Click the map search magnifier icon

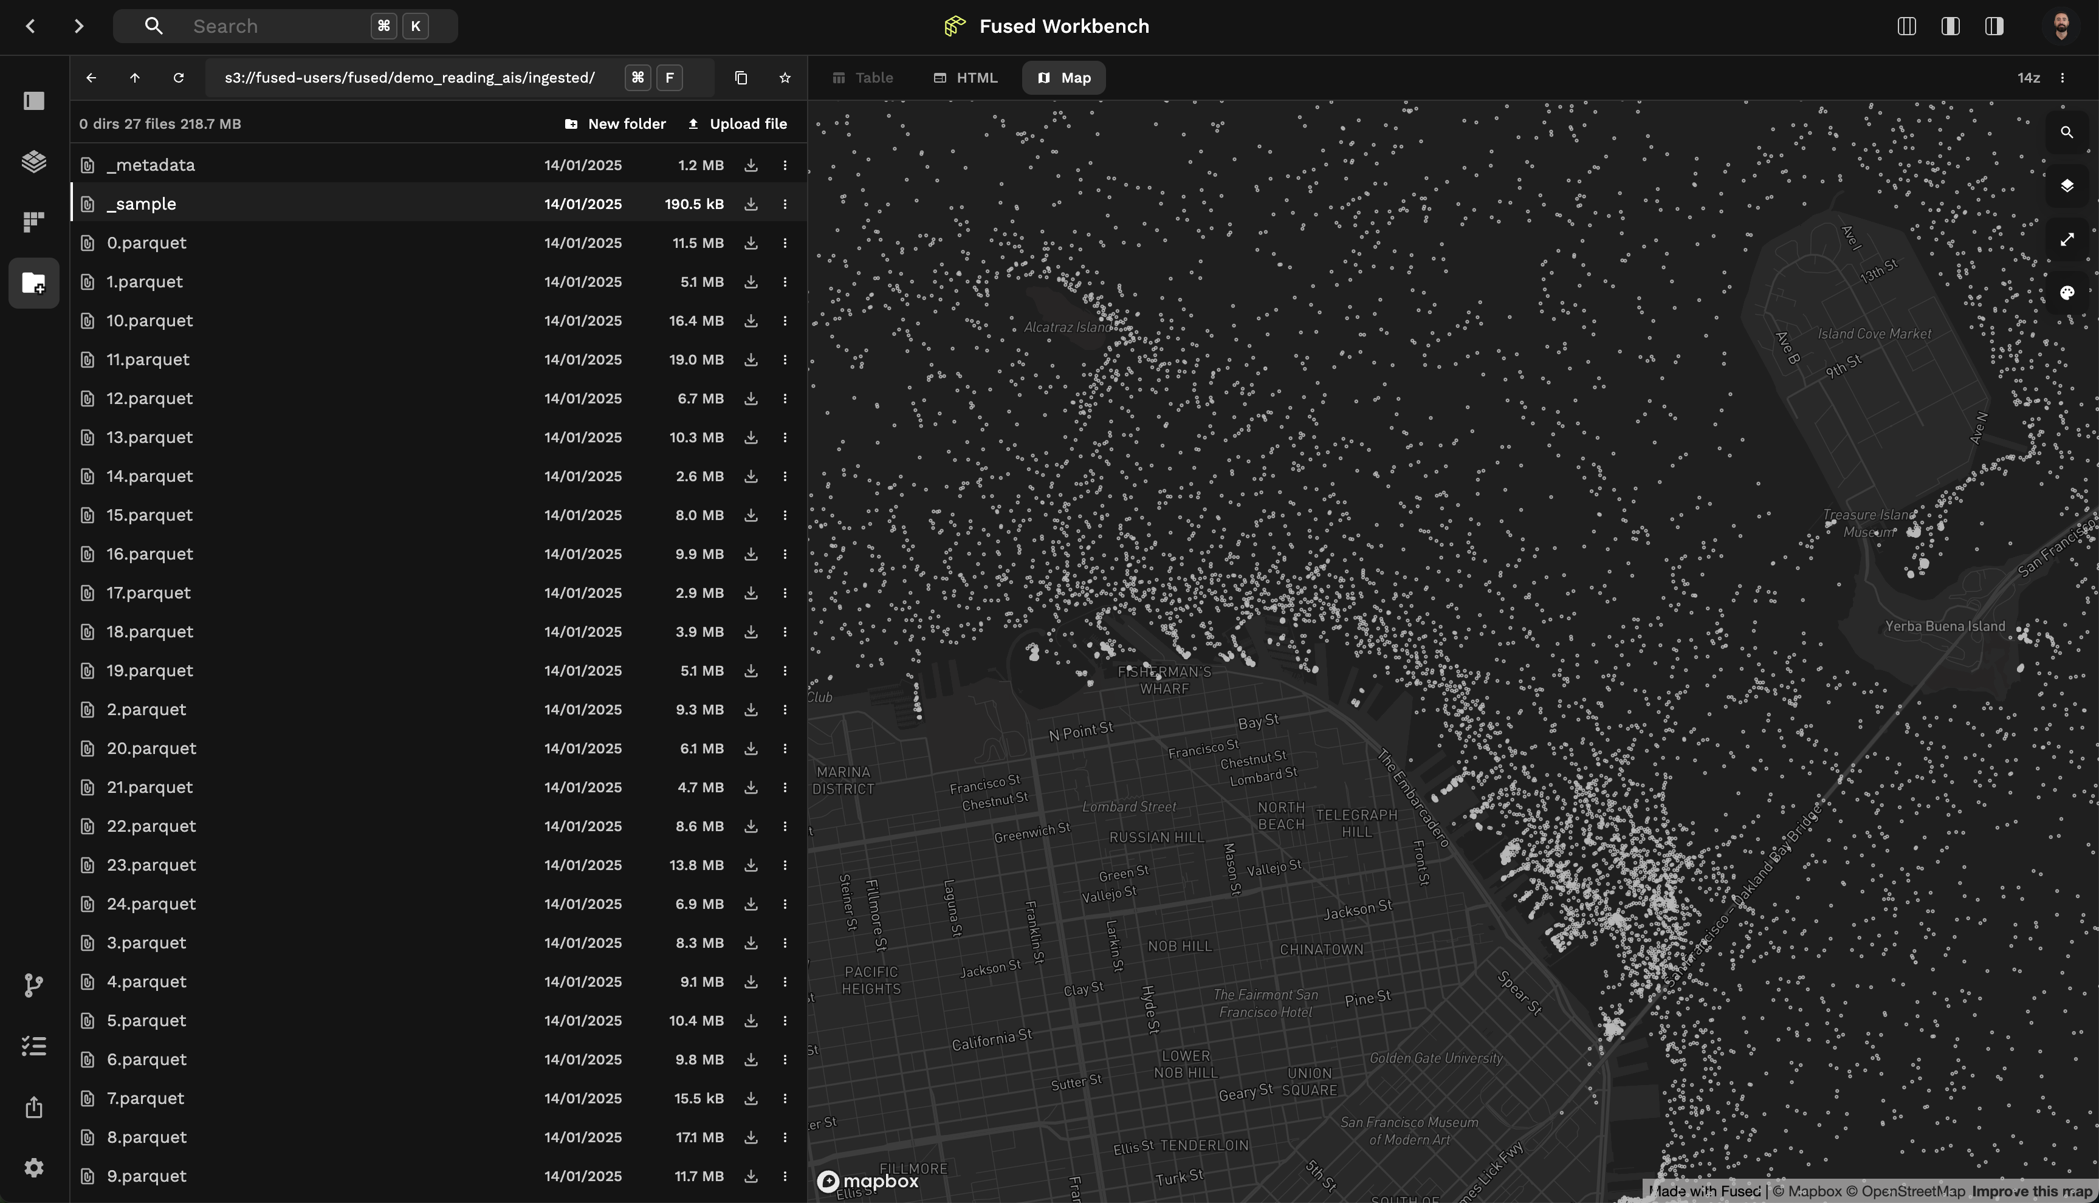[x=2067, y=132]
